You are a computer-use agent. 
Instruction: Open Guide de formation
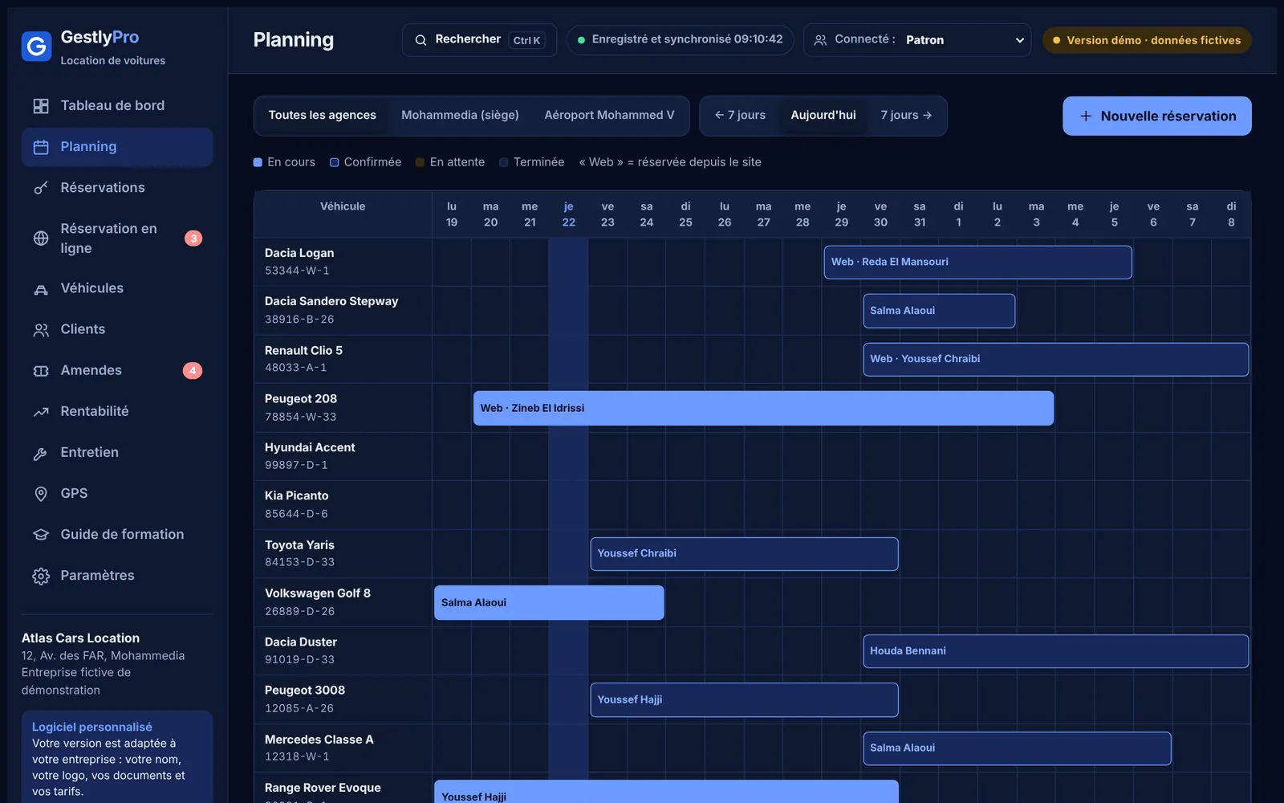pos(117,535)
